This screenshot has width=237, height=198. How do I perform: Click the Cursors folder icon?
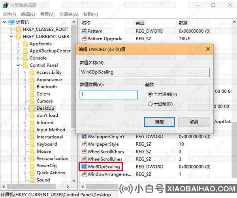click(32, 101)
